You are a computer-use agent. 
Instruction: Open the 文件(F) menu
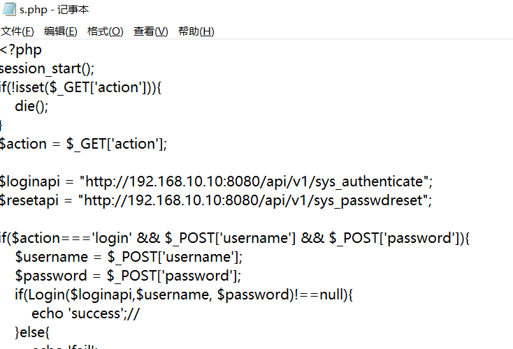[17, 31]
